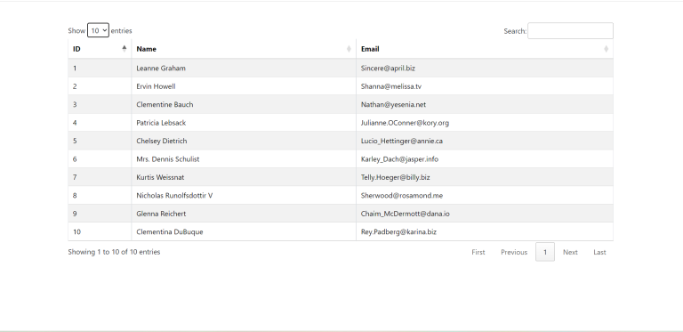Sort table by Email column header
The height and width of the screenshot is (332, 683).
485,49
